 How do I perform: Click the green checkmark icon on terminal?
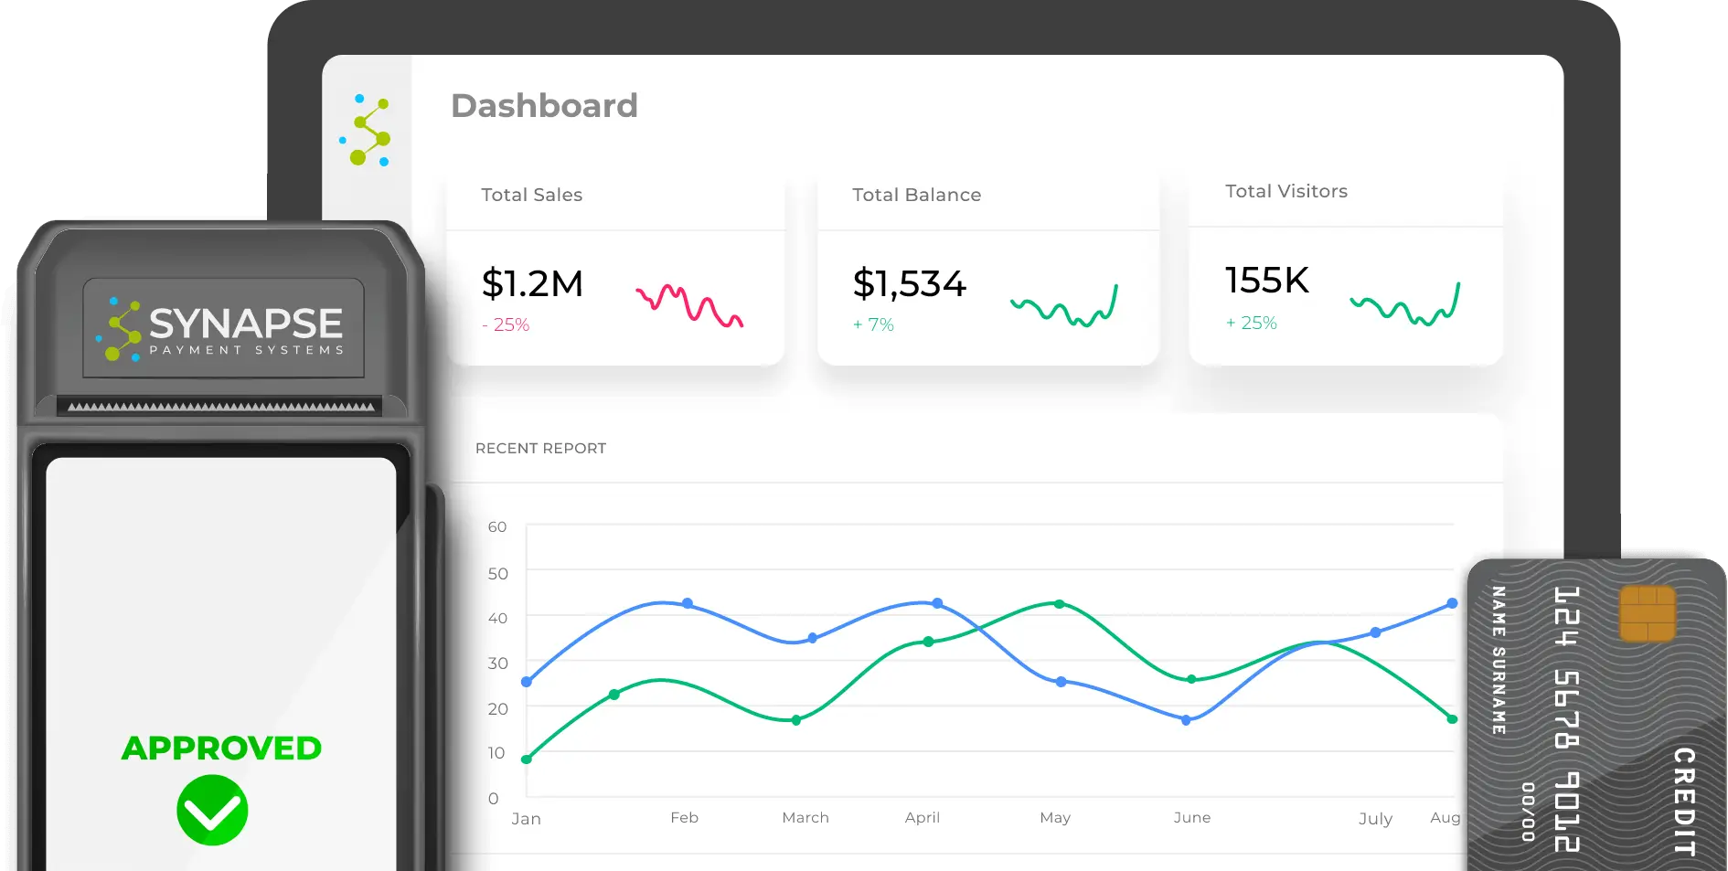point(212,810)
